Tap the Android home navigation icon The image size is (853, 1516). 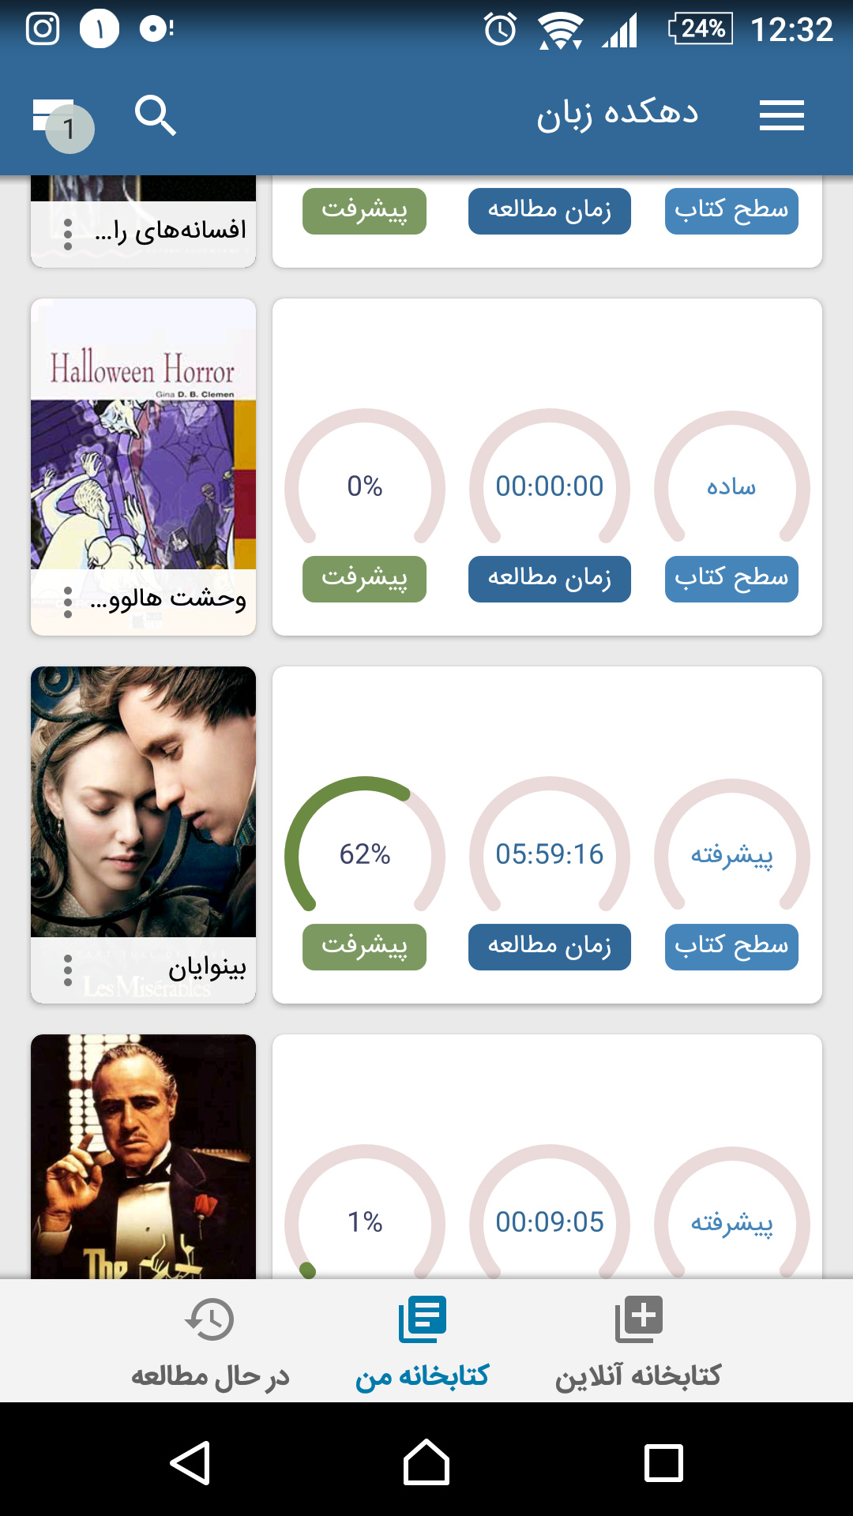(x=426, y=1462)
